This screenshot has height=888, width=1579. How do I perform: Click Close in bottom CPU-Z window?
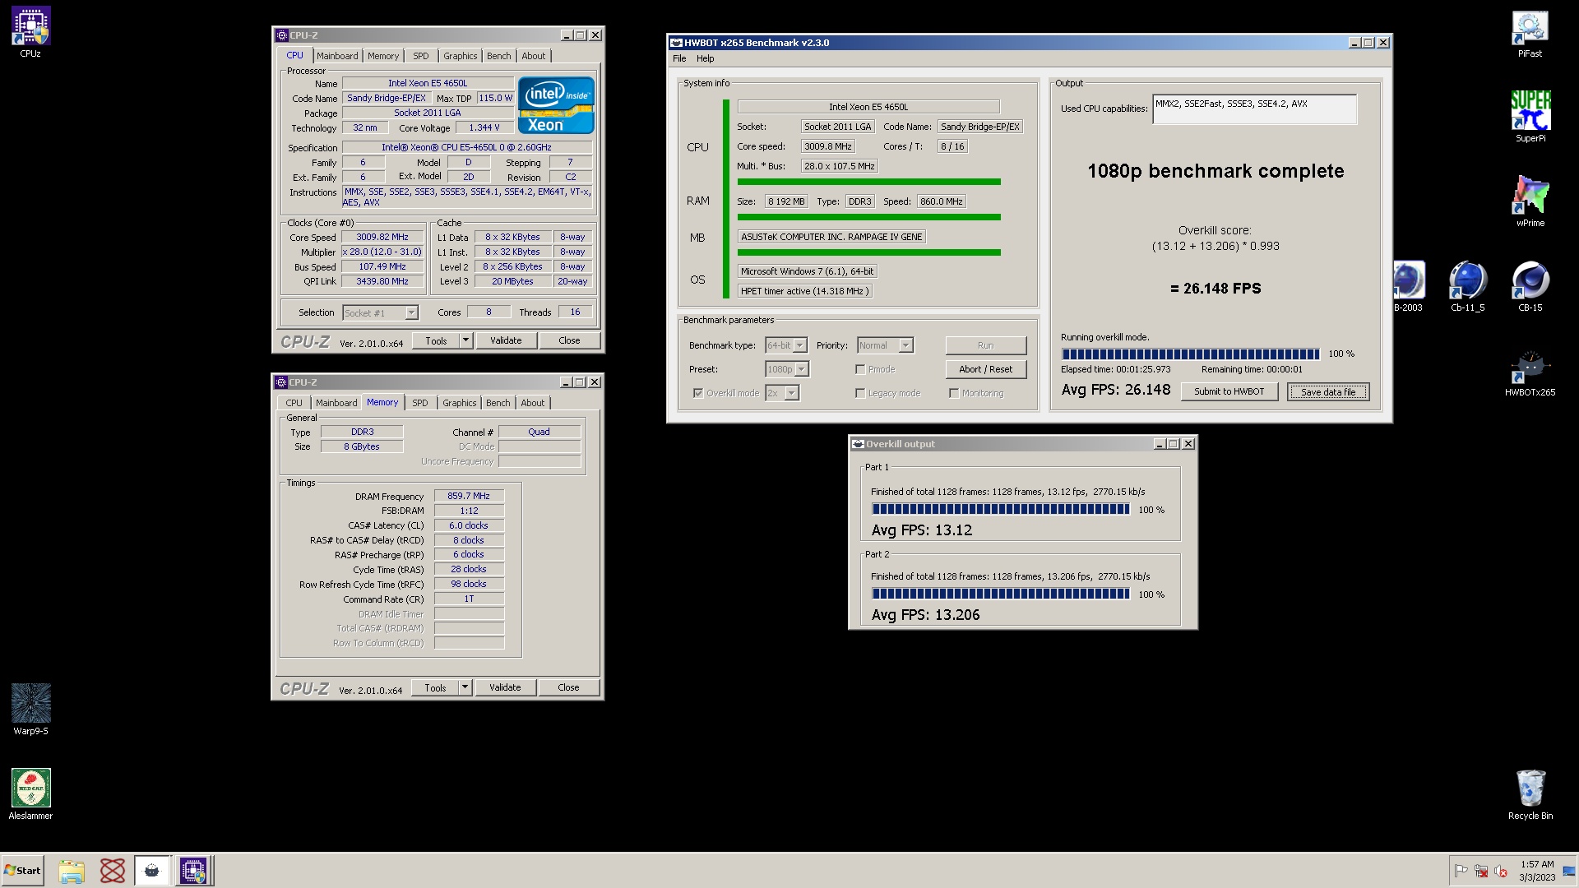click(x=568, y=687)
